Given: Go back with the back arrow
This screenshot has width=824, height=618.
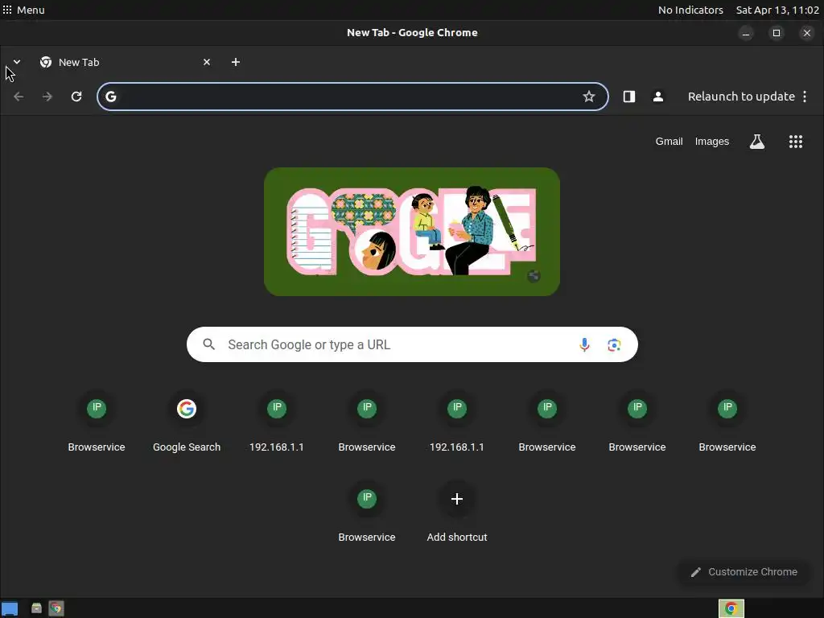Looking at the screenshot, I should point(19,97).
